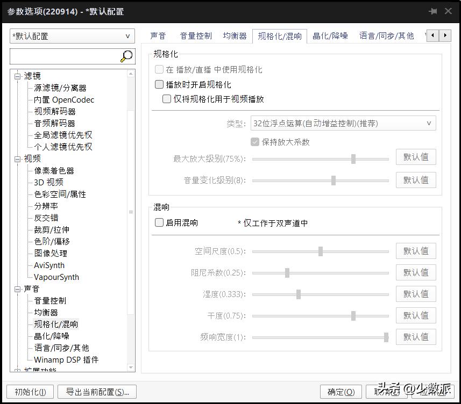Select Winamp DSP 插件 in the tree
The image size is (461, 404).
click(65, 359)
